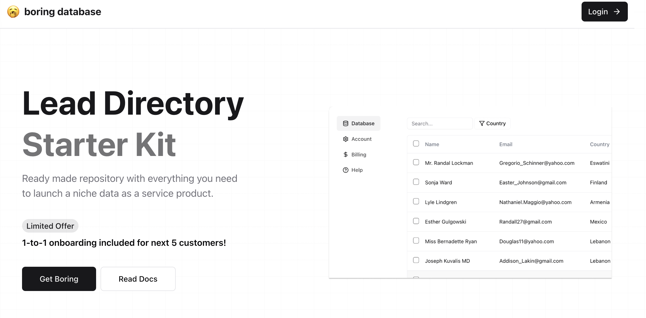Toggle checkbox for Sonja Ward row
Viewport: 646px width, 318px height.
point(416,182)
